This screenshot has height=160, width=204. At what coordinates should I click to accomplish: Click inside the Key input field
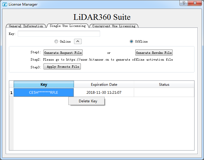59,34
